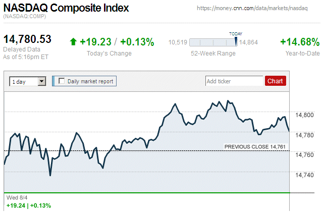
Task: Click the (NASDAQ:COMP) ticker symbol text
Action: pyautogui.click(x=25, y=17)
